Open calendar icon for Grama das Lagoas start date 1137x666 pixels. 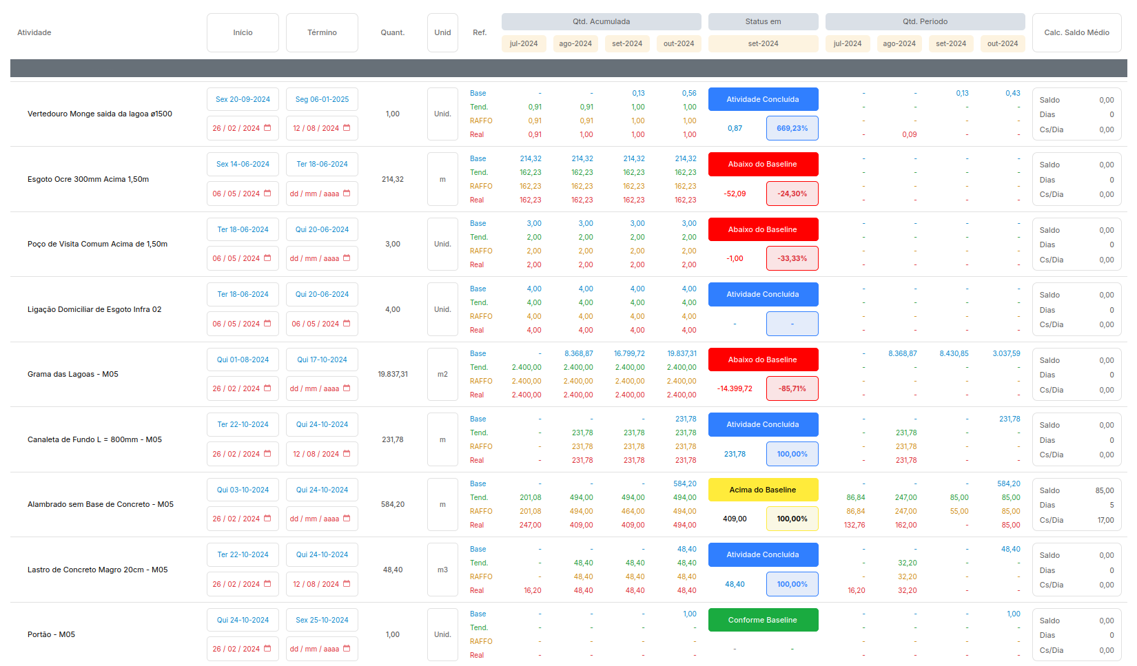[x=267, y=388]
